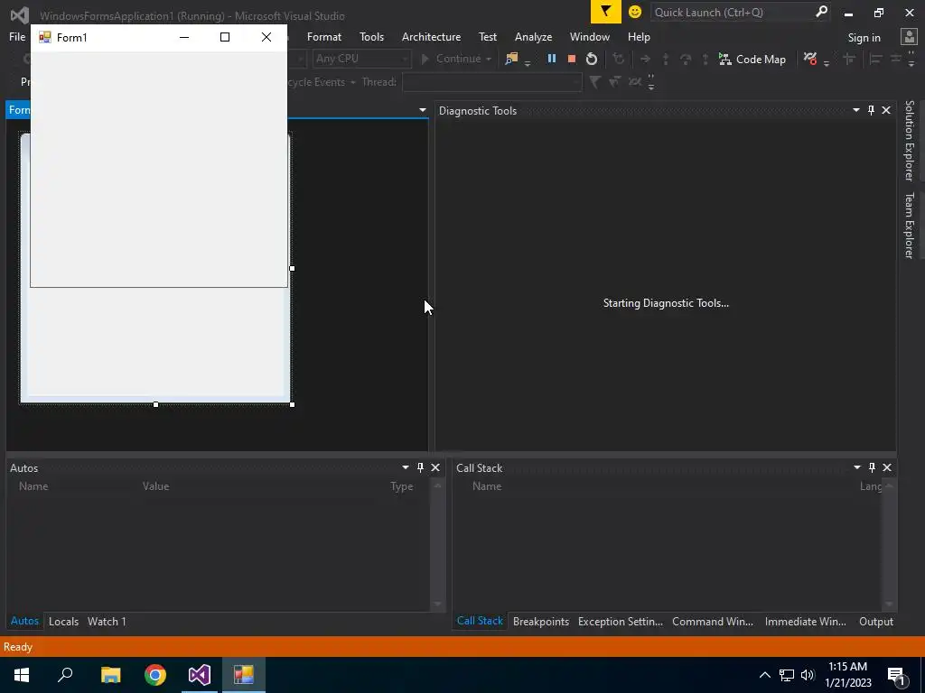Switch to Exception Settings tab
925x693 pixels.
click(x=620, y=621)
